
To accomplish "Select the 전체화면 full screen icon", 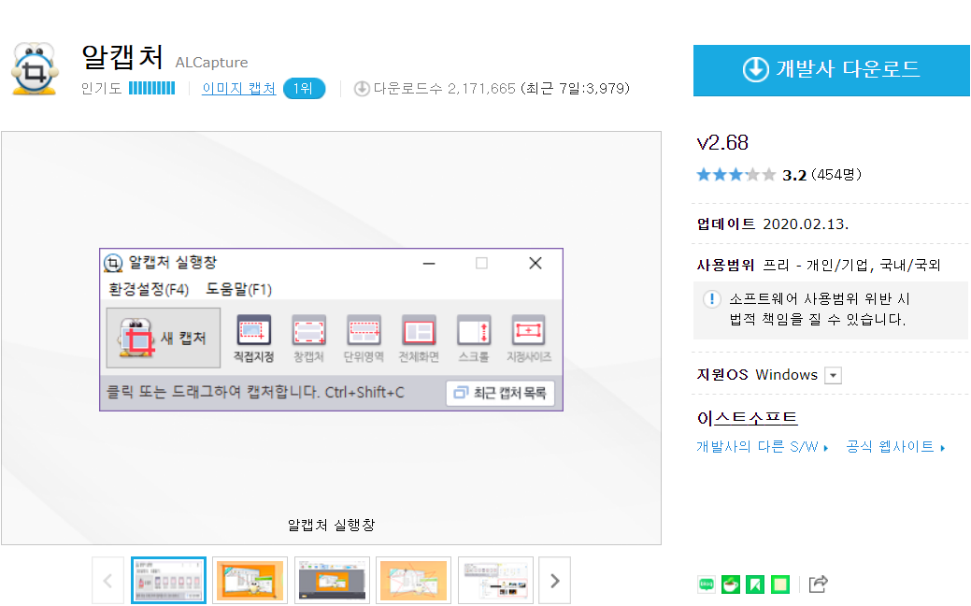I will (420, 339).
